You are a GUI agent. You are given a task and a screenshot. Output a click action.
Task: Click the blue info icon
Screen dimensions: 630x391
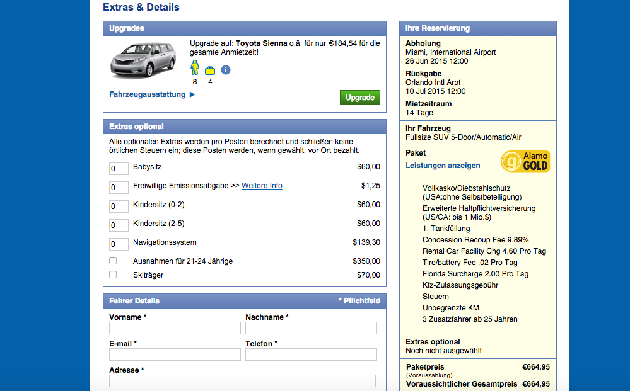(x=226, y=70)
